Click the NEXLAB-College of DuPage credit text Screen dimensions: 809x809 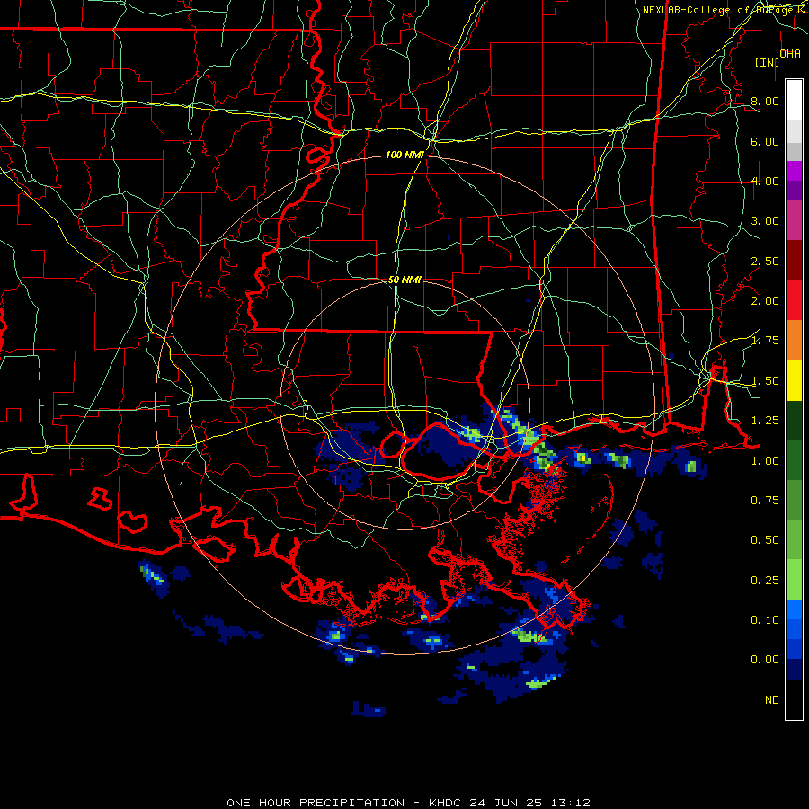[725, 10]
